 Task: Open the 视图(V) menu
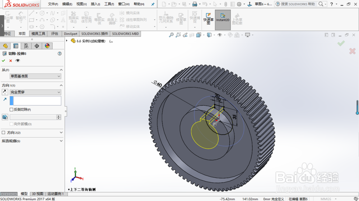(x=81, y=4)
